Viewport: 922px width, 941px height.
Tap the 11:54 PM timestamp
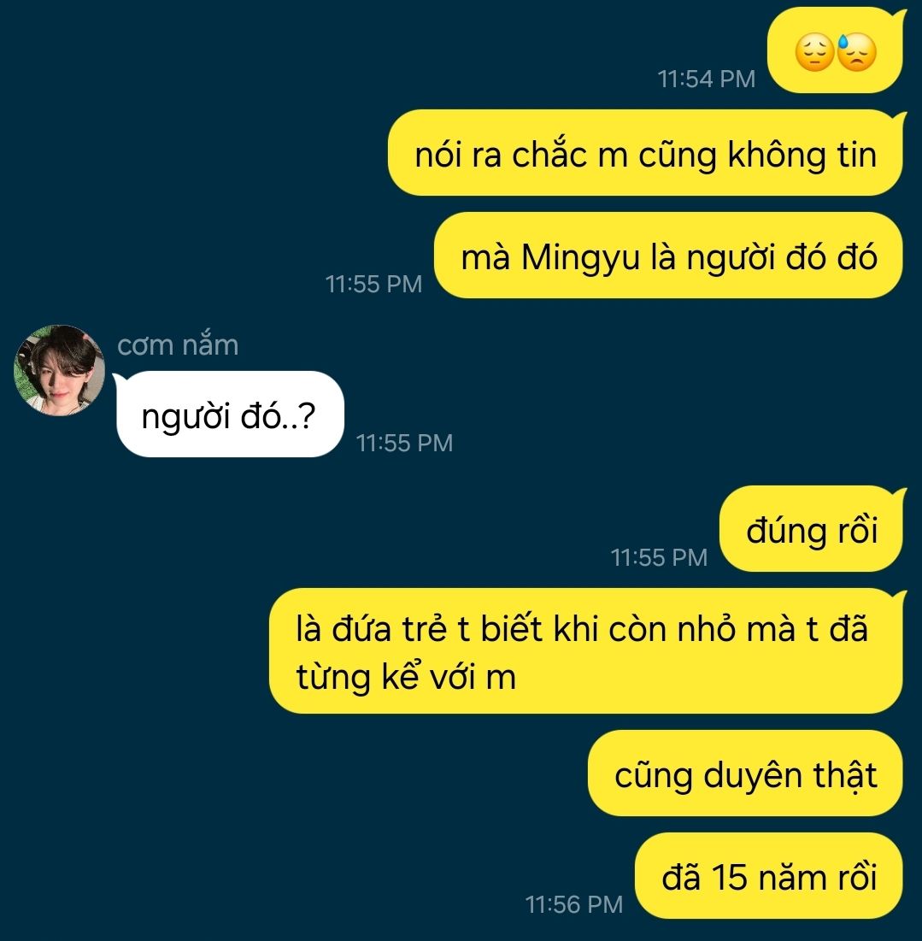tap(706, 79)
